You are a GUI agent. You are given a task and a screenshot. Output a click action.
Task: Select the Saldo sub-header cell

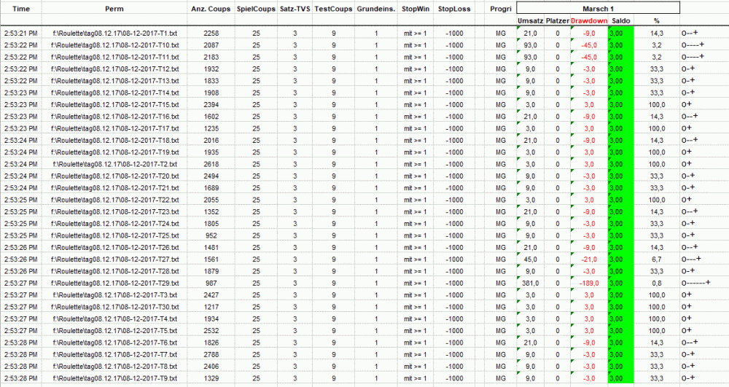point(621,21)
